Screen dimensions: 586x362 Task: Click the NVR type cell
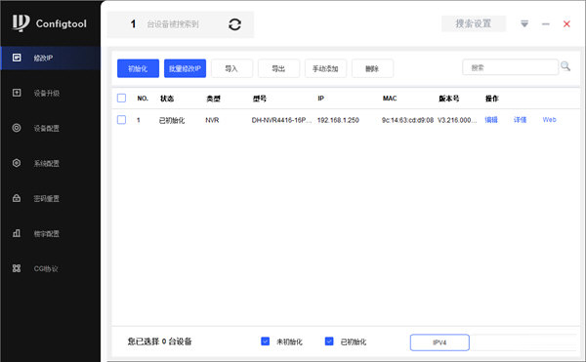coord(212,120)
